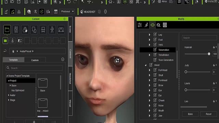This screenshot has height=123, width=219.
Task: Expand the Stage tree node
Action: coord(9,100)
